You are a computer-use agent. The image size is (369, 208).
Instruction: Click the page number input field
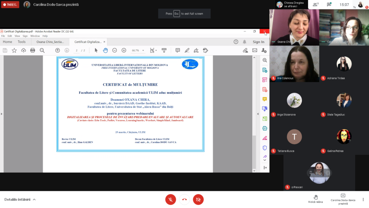76,51
